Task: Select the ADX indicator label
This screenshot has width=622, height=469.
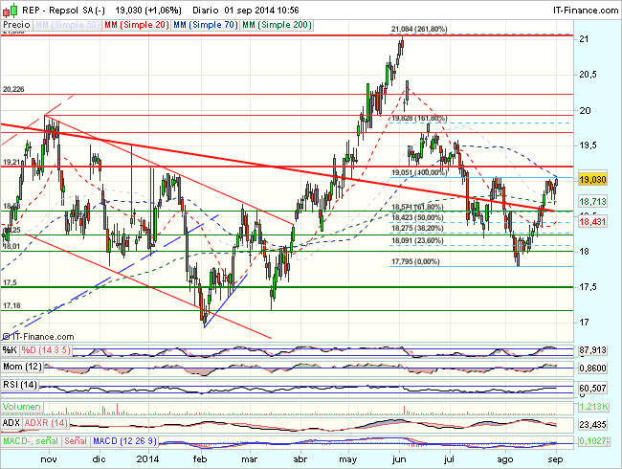Action: click(x=11, y=422)
